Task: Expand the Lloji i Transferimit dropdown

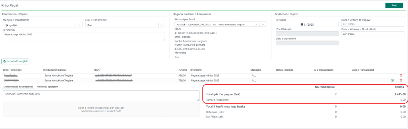Action: 162,25
